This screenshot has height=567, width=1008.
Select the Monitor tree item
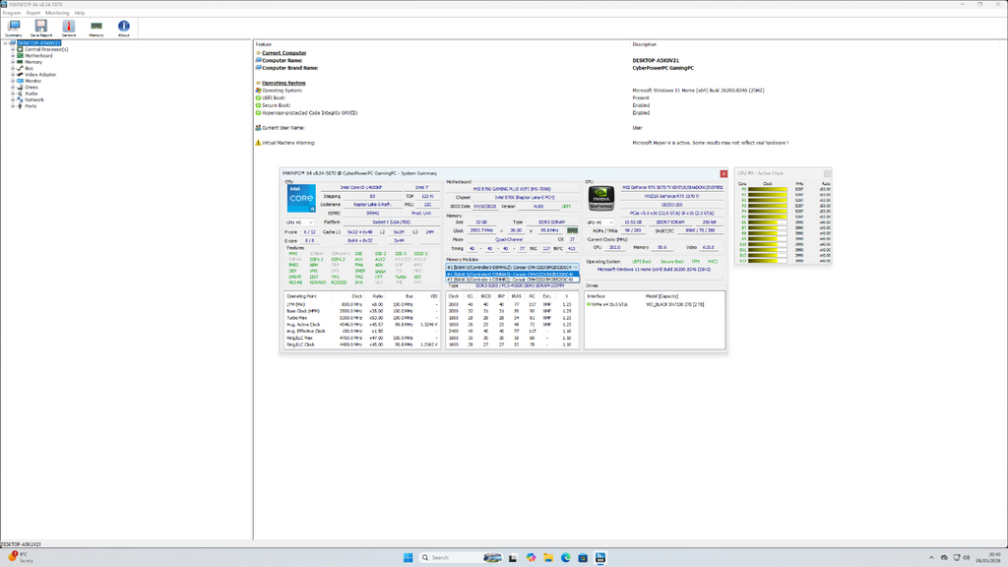(x=32, y=81)
